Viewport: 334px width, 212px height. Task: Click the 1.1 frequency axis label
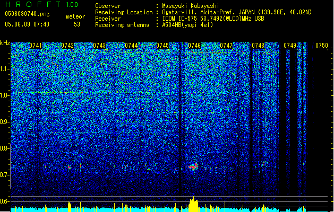(5, 69)
